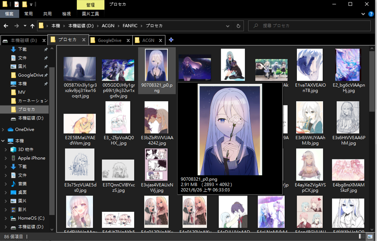Open HomeOS (C:) drive

(31, 218)
